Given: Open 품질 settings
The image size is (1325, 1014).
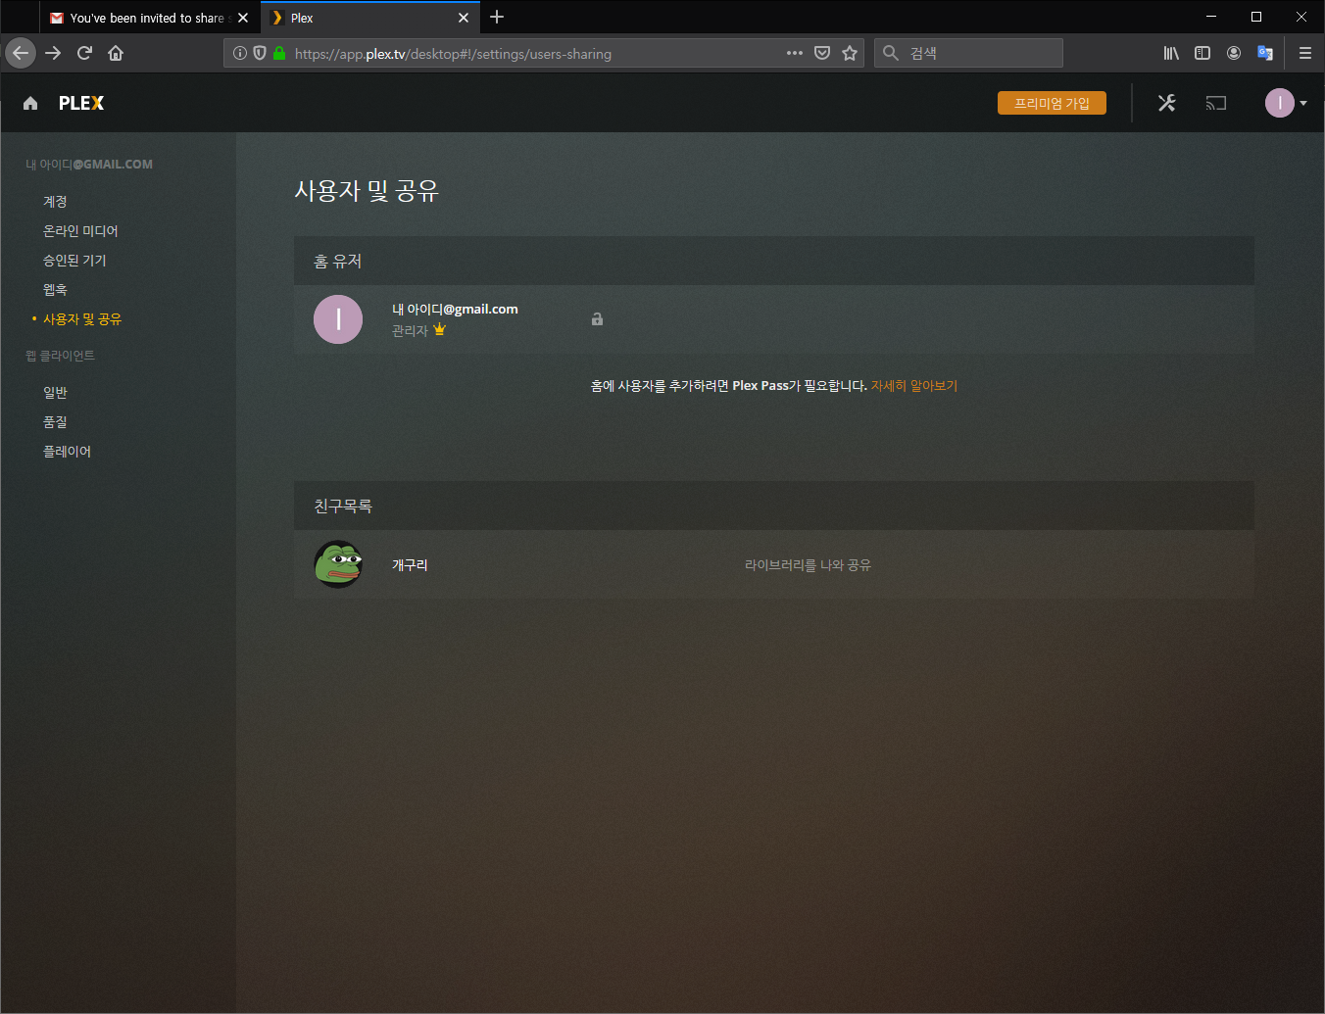Looking at the screenshot, I should pyautogui.click(x=55, y=422).
